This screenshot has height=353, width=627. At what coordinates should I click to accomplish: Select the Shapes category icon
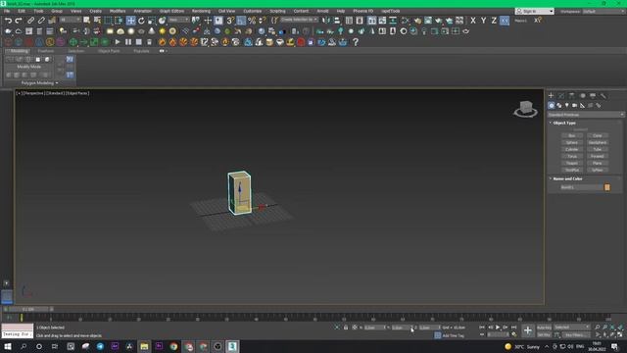click(x=559, y=105)
